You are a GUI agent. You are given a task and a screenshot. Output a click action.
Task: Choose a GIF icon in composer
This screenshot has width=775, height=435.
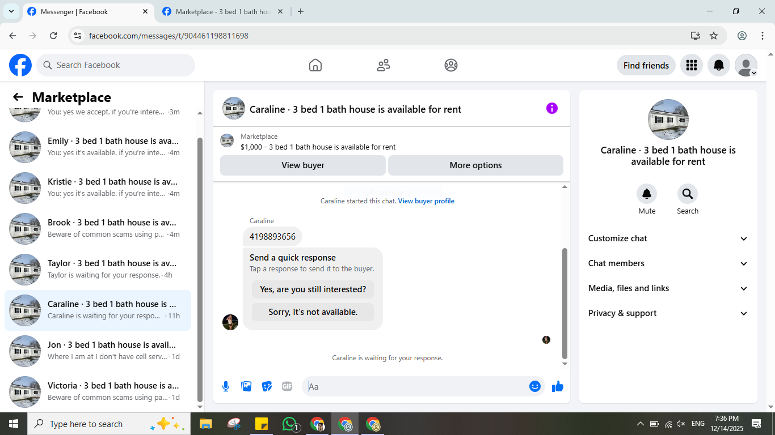click(287, 386)
